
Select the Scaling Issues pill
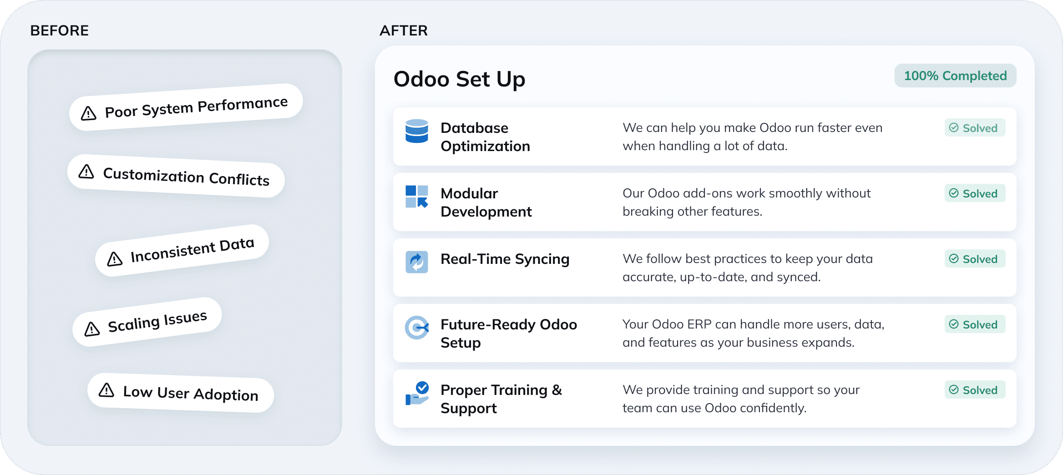[147, 322]
